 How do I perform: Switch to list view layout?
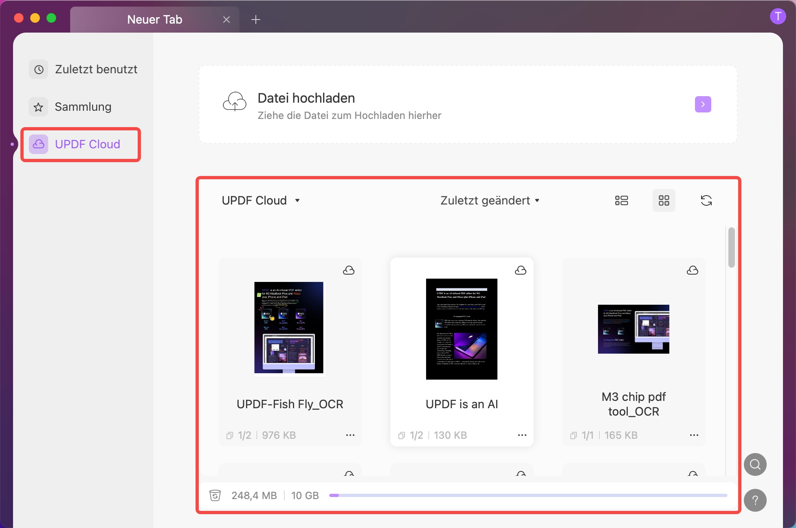click(621, 200)
